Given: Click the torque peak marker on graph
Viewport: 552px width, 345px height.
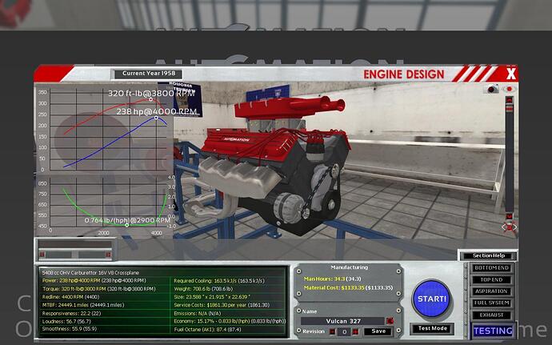Looking at the screenshot, I should coord(150,100).
